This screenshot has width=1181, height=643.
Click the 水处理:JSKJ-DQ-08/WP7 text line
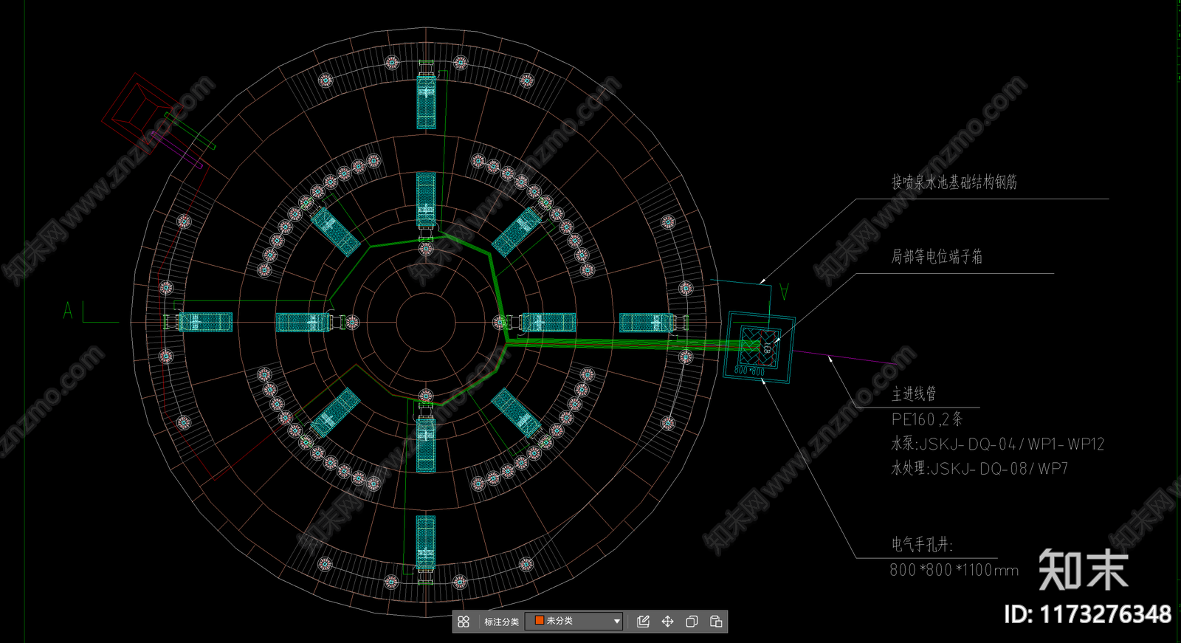pos(979,469)
